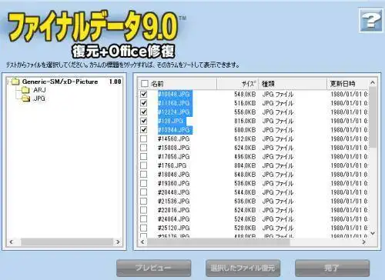Select the file name #19360.JPG
The image size is (385, 280).
pos(174,183)
